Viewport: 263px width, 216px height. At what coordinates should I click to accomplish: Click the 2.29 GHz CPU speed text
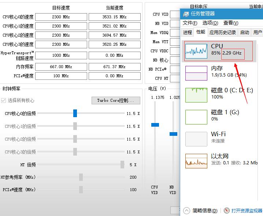coord(232,53)
